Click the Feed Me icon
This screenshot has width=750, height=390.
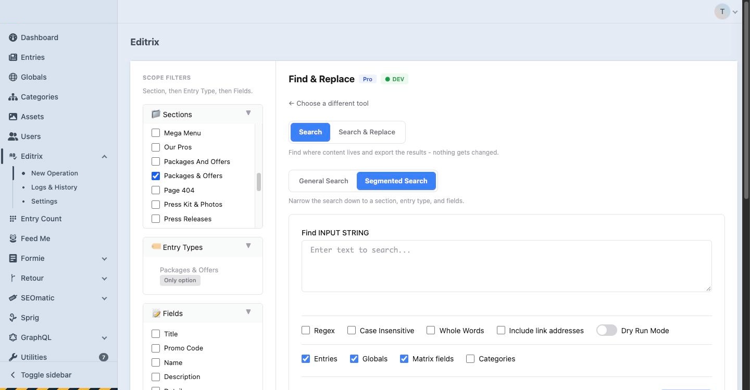[x=13, y=238]
